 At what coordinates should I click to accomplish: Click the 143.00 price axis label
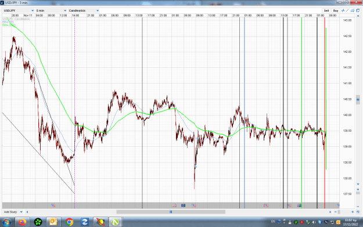347,20
